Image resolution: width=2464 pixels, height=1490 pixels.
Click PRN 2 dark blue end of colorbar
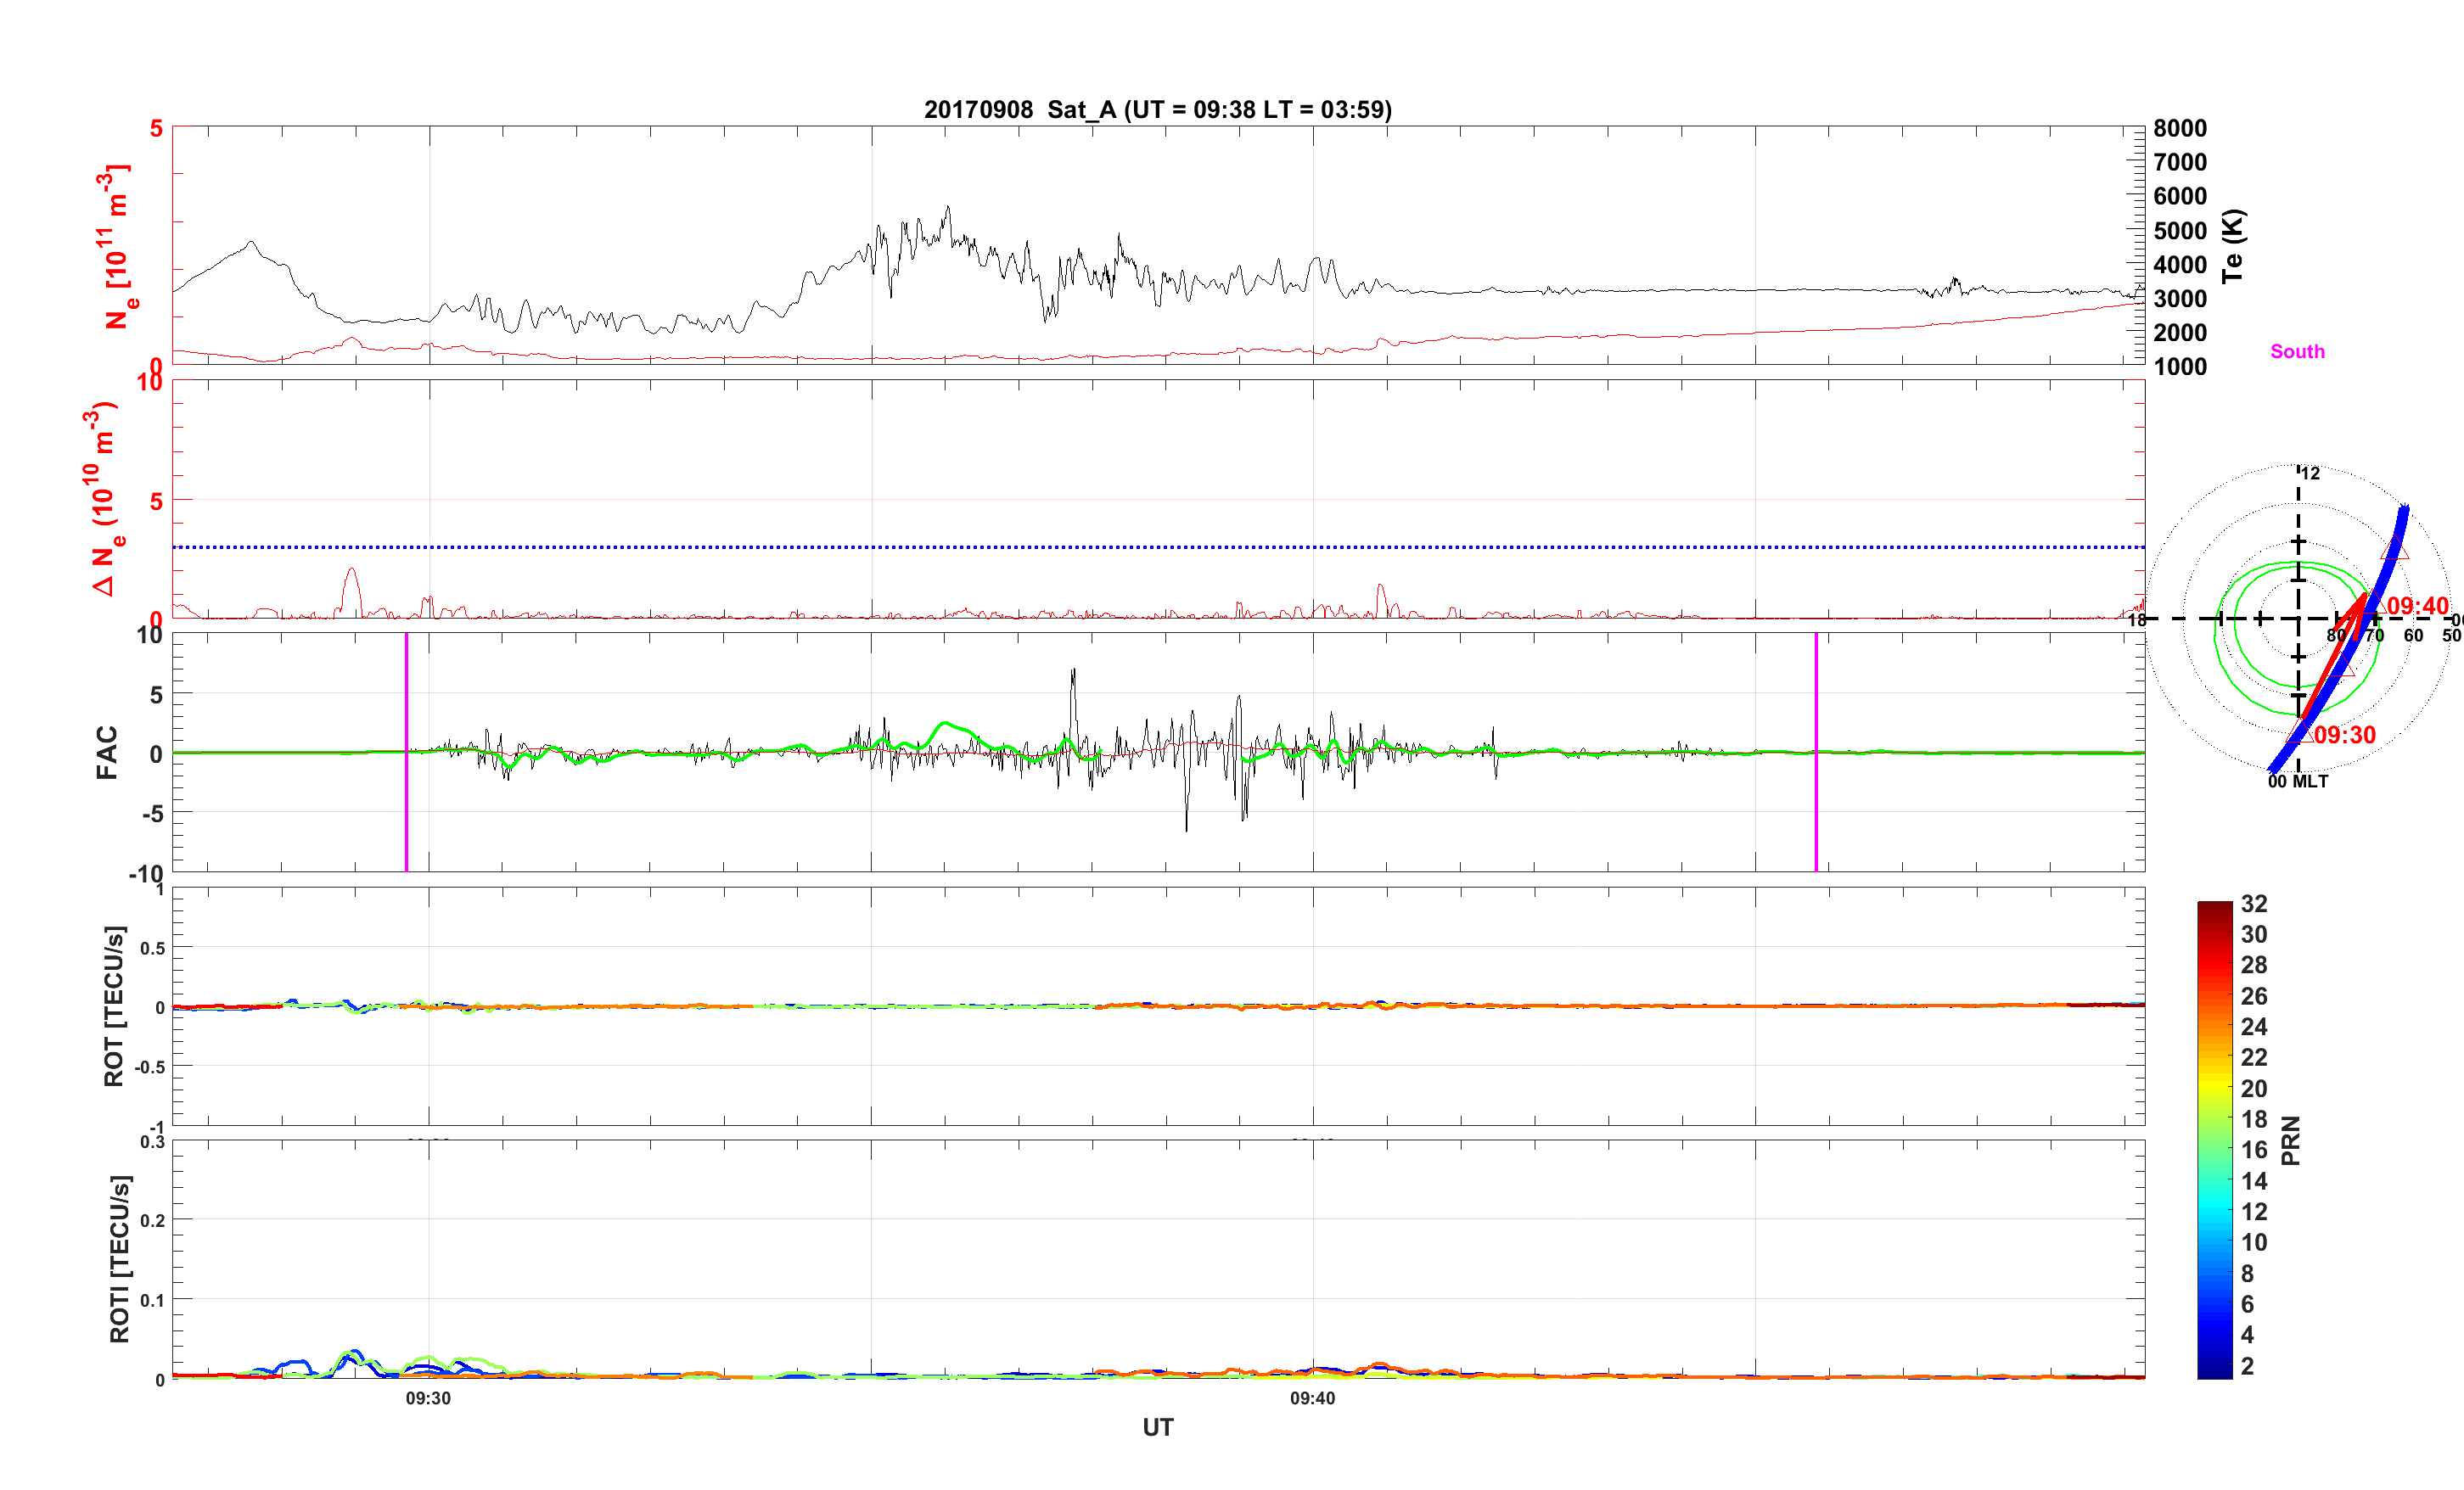(x=2214, y=1367)
